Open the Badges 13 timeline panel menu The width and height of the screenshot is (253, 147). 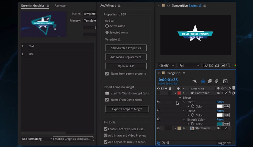(x=184, y=73)
